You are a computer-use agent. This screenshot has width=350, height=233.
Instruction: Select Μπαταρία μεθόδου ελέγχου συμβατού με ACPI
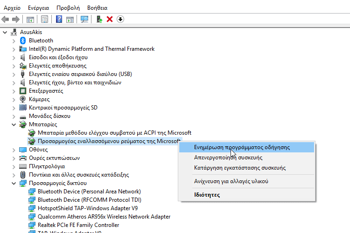pos(114,133)
